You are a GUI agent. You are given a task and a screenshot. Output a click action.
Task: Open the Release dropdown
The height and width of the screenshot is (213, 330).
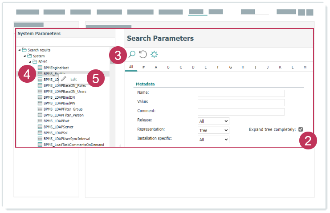click(x=213, y=121)
